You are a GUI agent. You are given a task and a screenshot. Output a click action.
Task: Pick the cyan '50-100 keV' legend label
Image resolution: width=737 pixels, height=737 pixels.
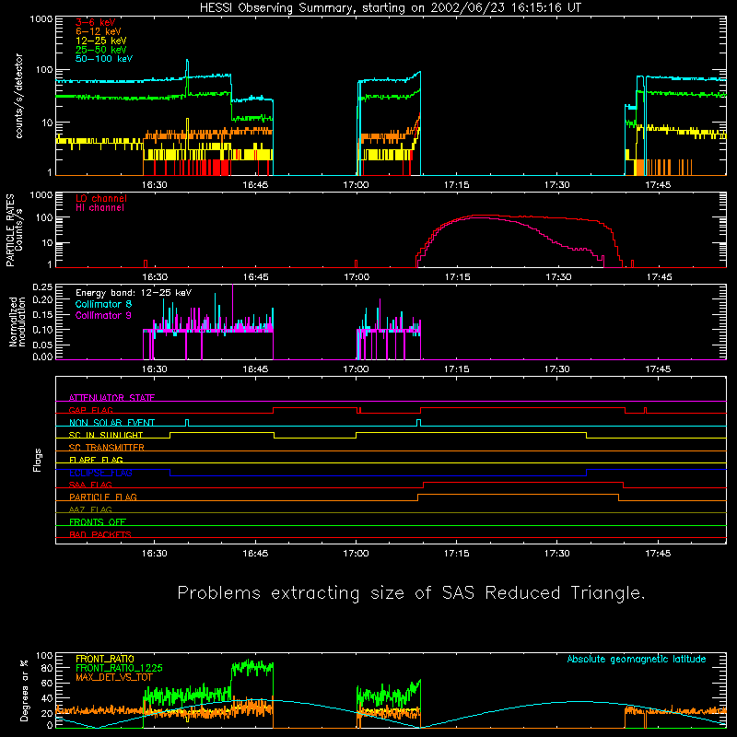[x=104, y=59]
